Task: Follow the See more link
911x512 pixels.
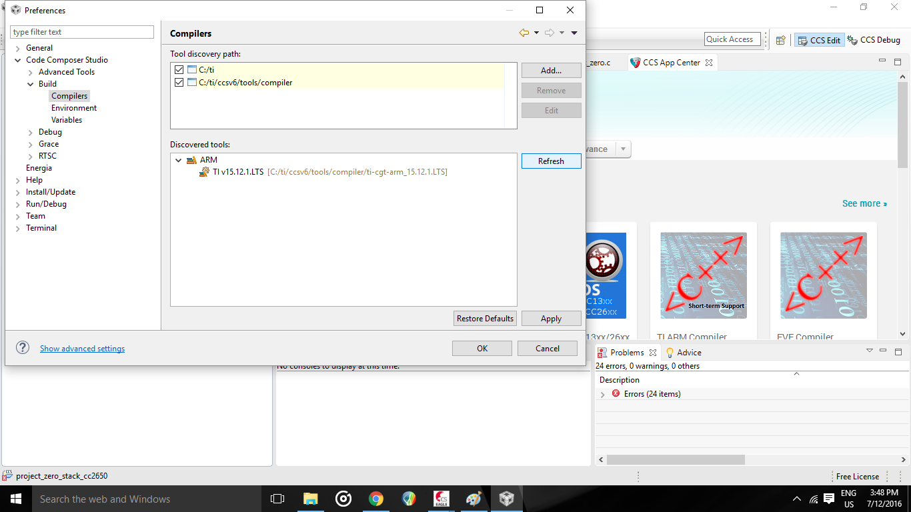Action: pyautogui.click(x=864, y=203)
